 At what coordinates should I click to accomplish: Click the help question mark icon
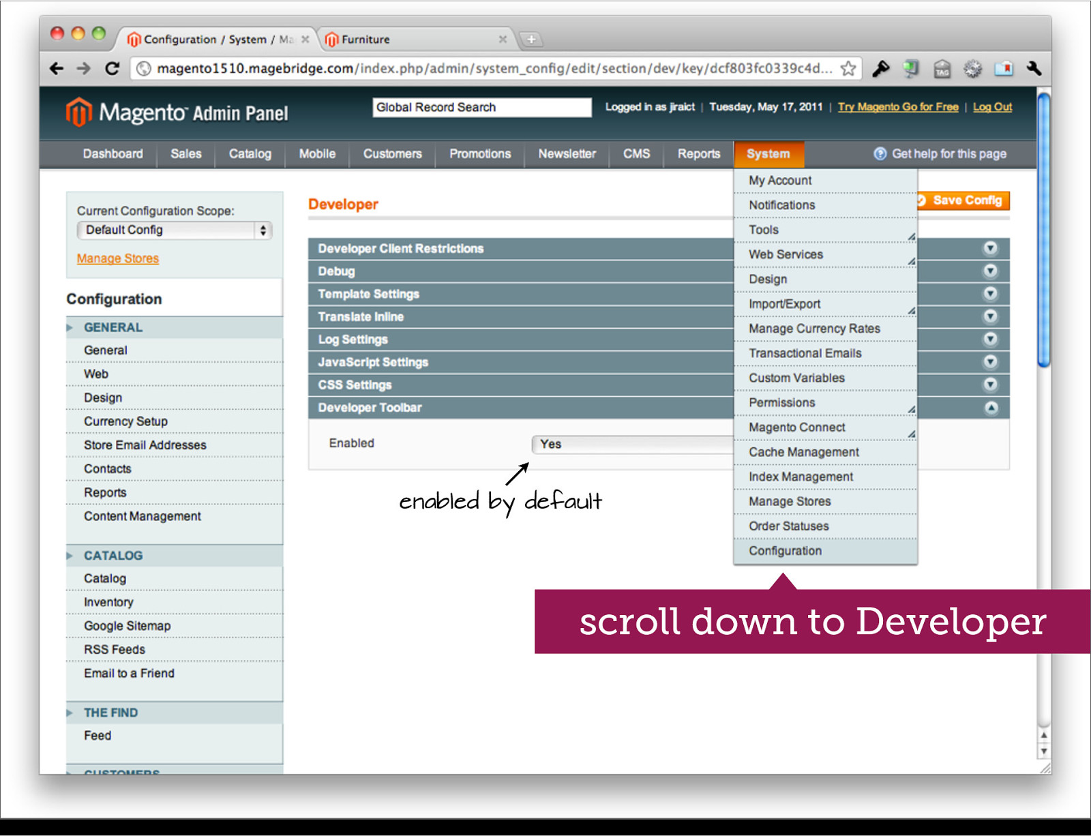(880, 154)
